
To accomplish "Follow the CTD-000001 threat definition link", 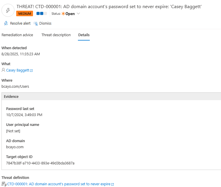I will pos(59,184).
